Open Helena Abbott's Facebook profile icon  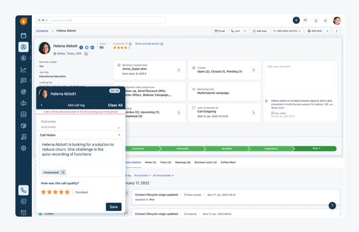coord(81,47)
